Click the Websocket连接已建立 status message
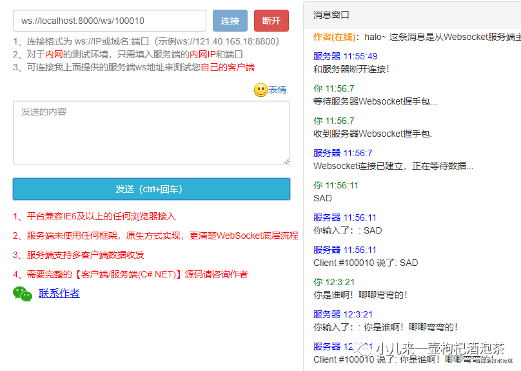The height and width of the screenshot is (371, 521). click(x=393, y=166)
